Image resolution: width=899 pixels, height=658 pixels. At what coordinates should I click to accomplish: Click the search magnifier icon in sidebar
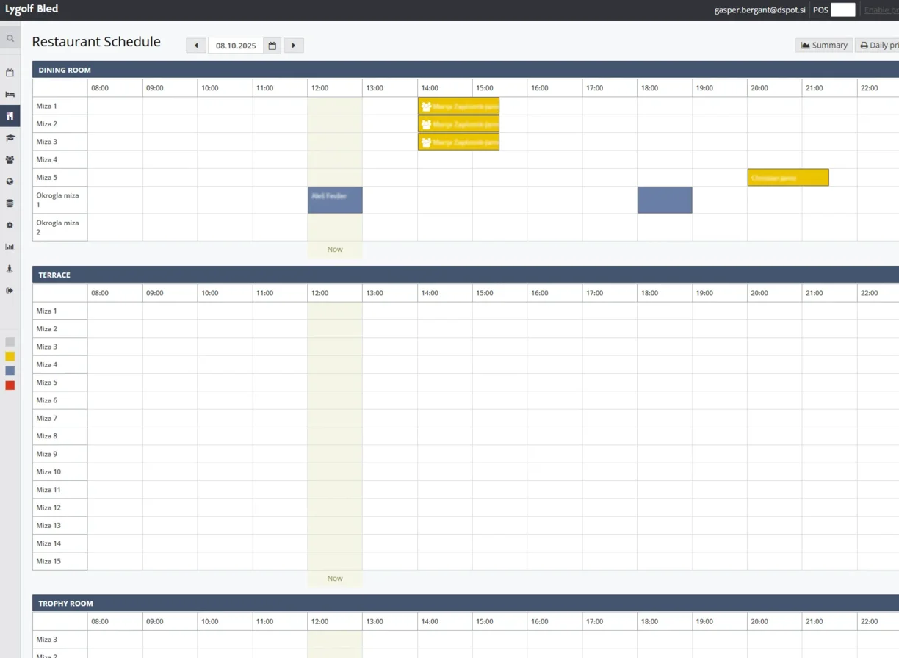point(10,38)
